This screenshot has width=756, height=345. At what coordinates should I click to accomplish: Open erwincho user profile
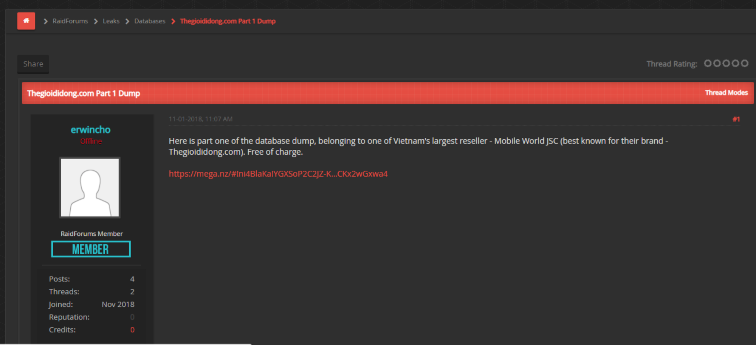[91, 130]
